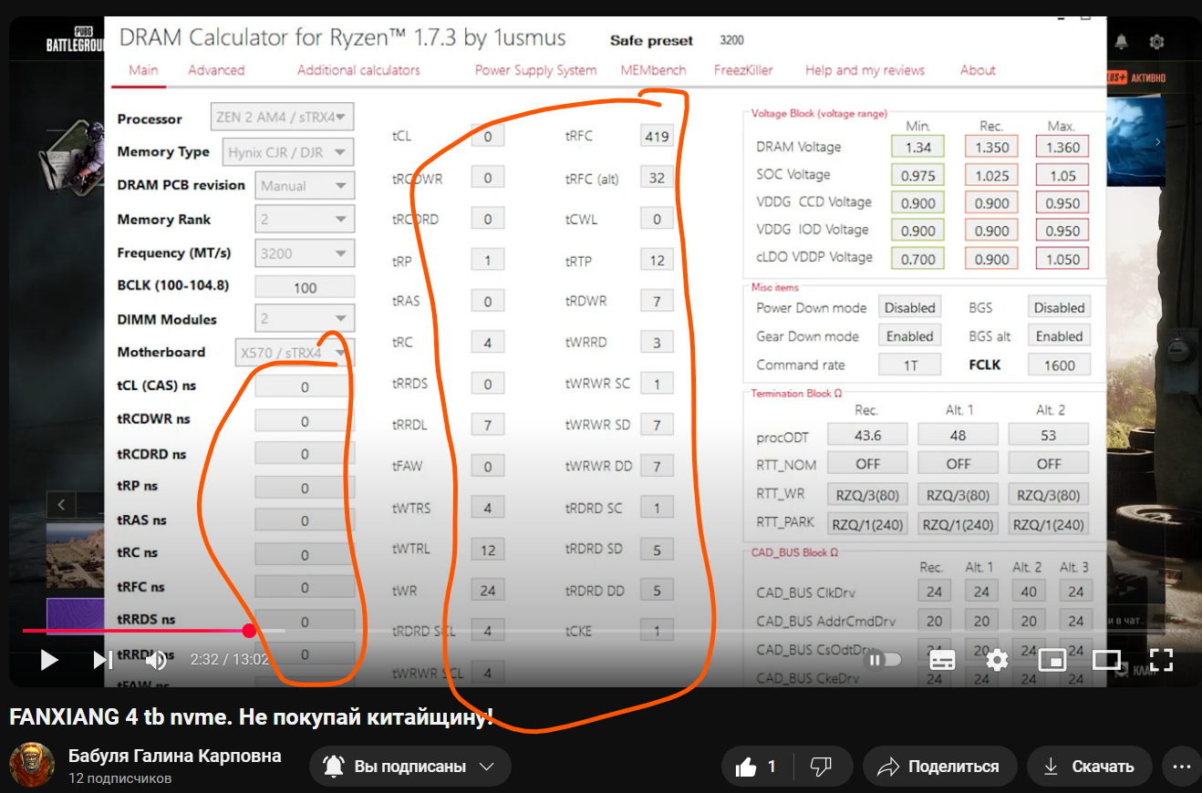Switch to the Main tab
Viewport: 1202px width, 793px height.
pyautogui.click(x=143, y=70)
